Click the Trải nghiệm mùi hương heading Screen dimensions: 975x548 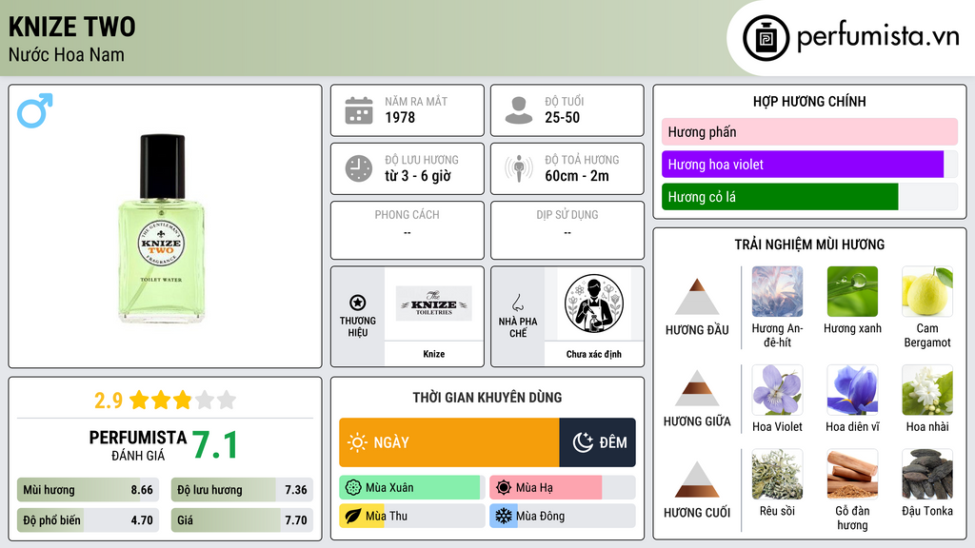coord(809,245)
